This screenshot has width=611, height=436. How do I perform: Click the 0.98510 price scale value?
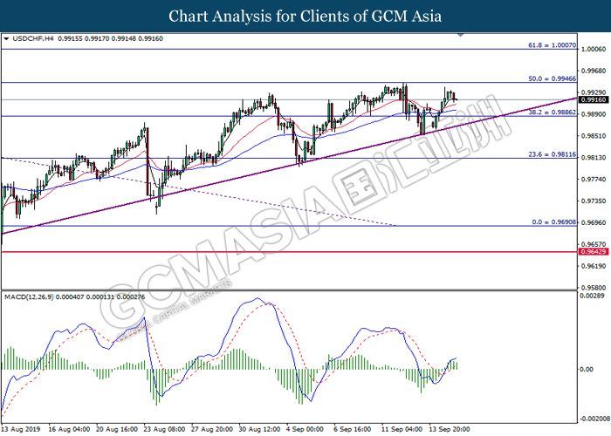(593, 136)
